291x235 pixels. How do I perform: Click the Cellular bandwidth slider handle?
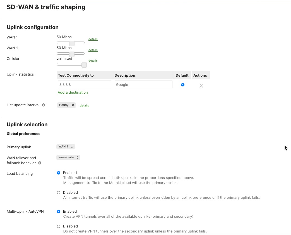84,64
